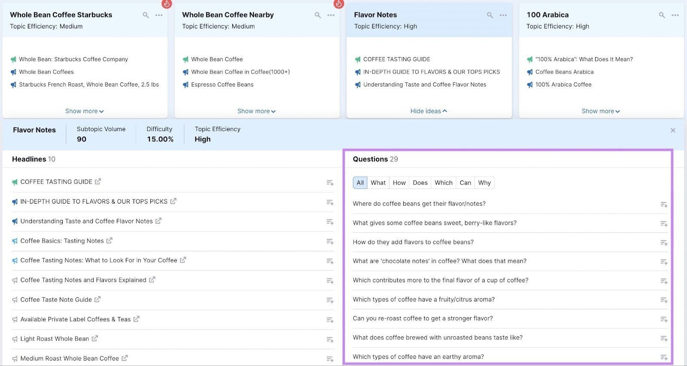Add 'Can you re-roast coffee' question to list
The image size is (687, 366).
pos(664,319)
